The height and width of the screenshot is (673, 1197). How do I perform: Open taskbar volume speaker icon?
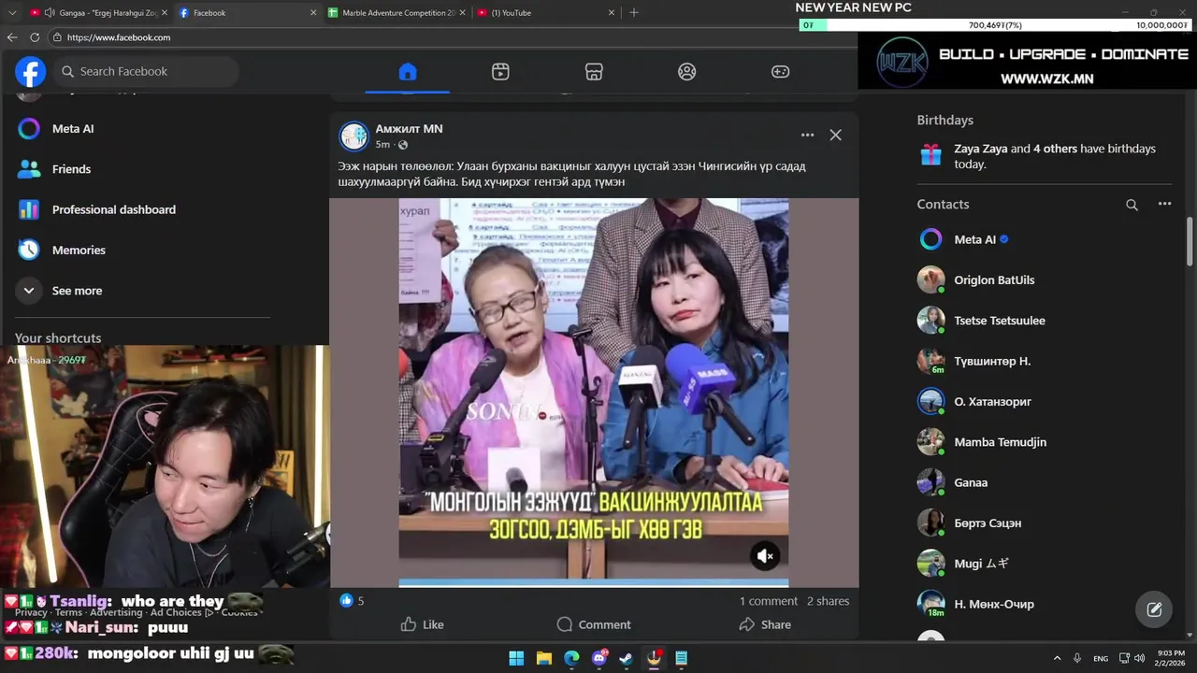pyautogui.click(x=1139, y=658)
